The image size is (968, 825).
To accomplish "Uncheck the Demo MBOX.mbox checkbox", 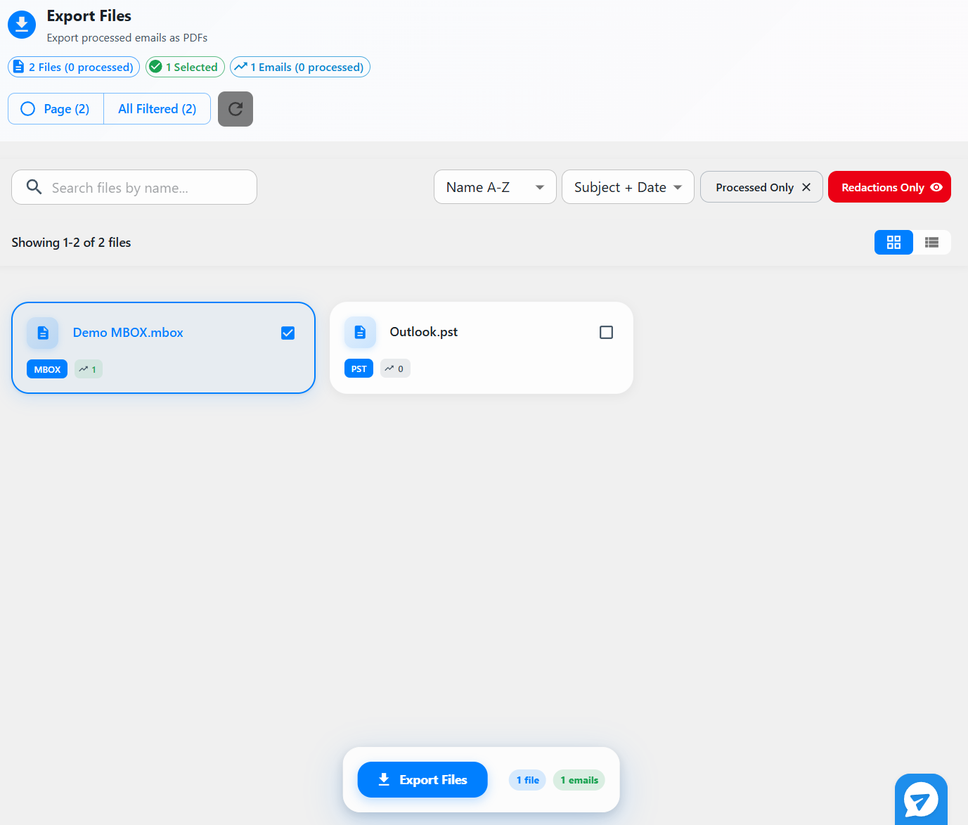I will pyautogui.click(x=288, y=333).
